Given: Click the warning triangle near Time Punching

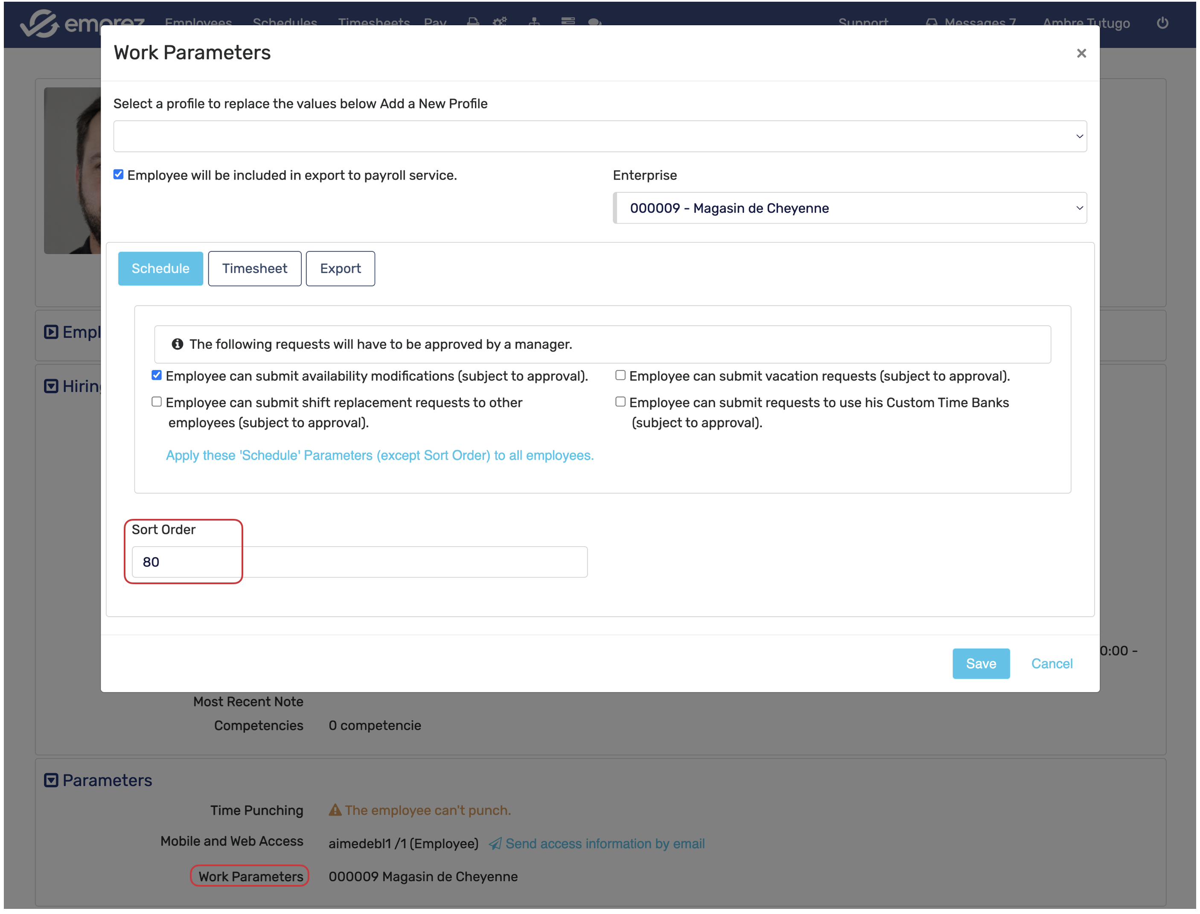Looking at the screenshot, I should pyautogui.click(x=335, y=810).
